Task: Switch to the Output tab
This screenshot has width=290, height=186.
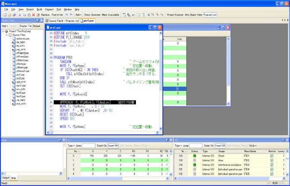Action: [x=6, y=178]
